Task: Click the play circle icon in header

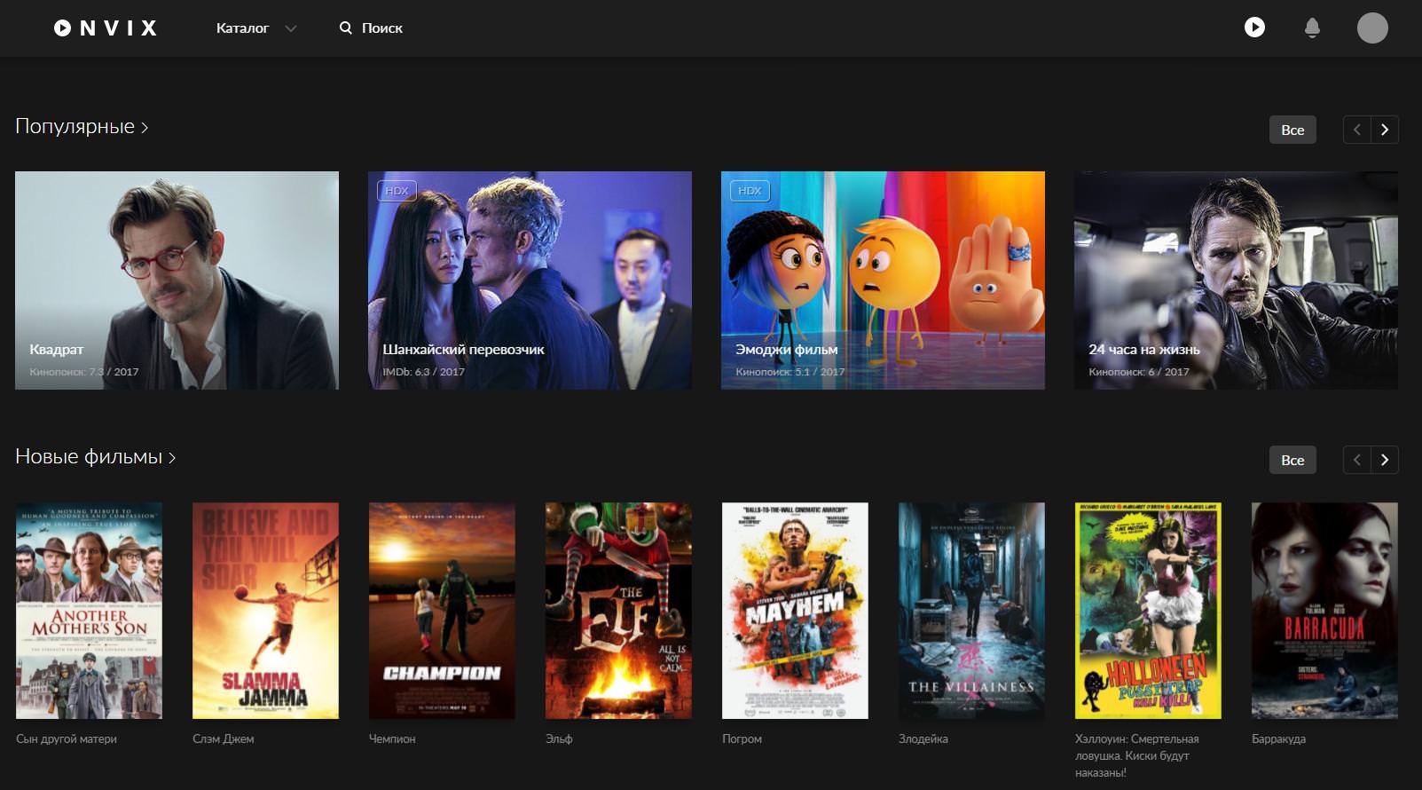Action: click(1254, 28)
